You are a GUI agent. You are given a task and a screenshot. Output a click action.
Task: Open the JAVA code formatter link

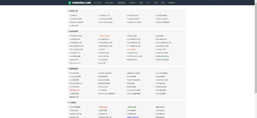coord(105,42)
